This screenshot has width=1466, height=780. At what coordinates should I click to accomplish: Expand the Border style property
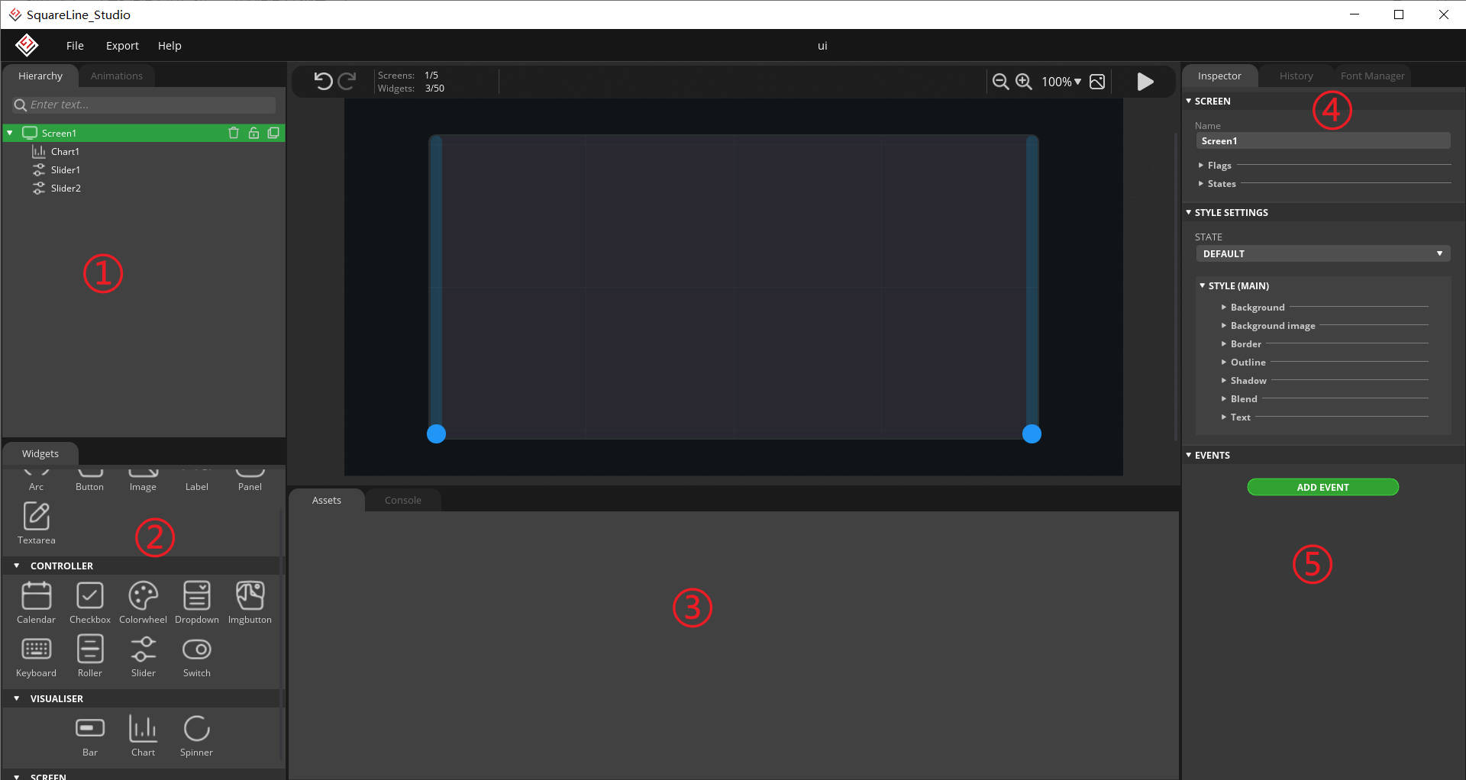pyautogui.click(x=1224, y=343)
